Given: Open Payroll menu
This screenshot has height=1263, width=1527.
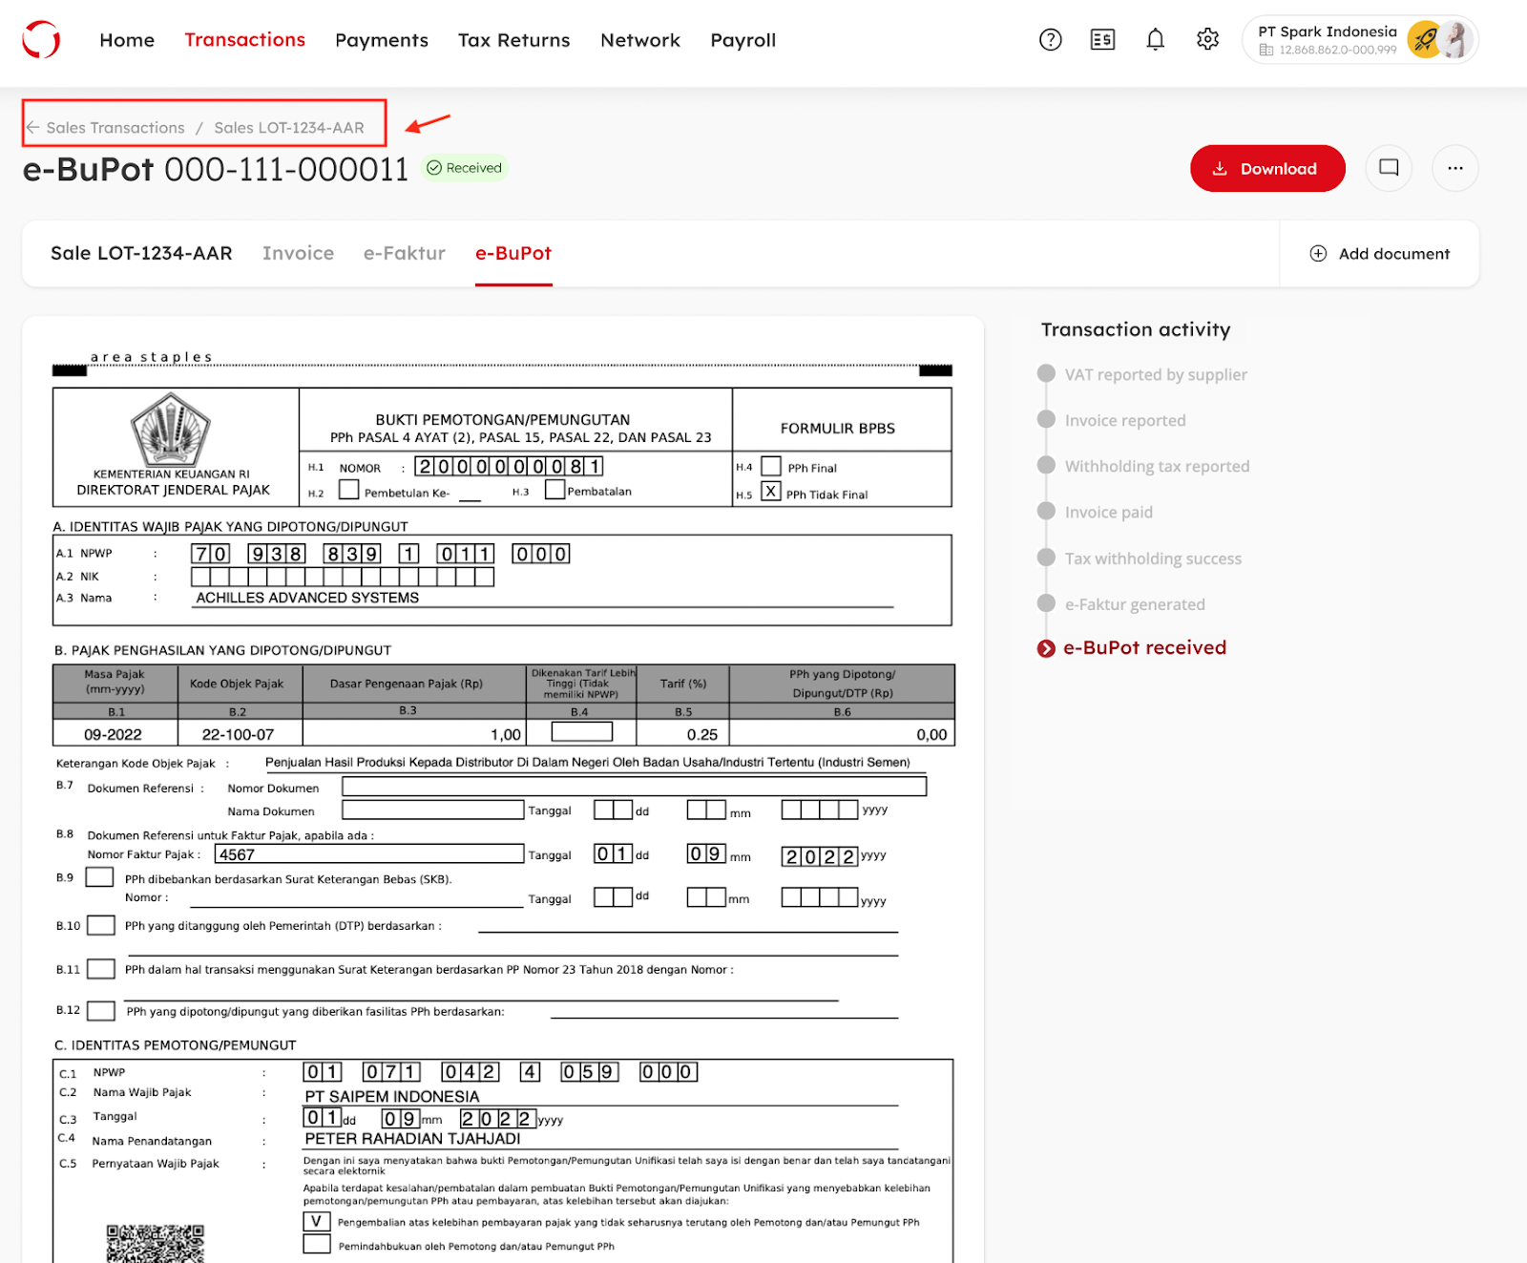Looking at the screenshot, I should point(743,40).
